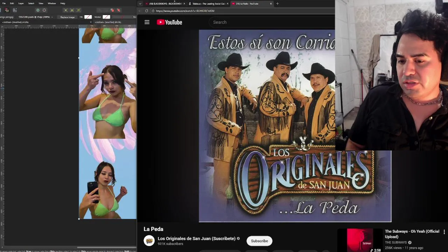This screenshot has width=448, height=252.
Task: Click the Subscribe button
Action: (259, 241)
